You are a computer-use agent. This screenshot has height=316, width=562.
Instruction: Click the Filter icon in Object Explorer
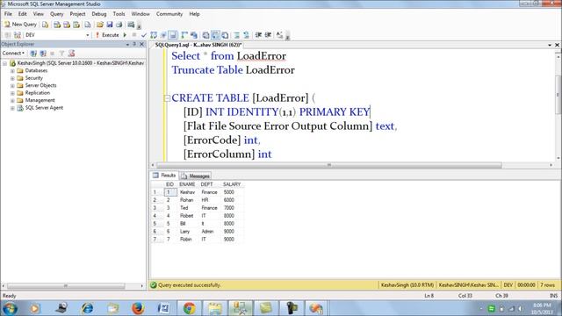[x=62, y=54]
